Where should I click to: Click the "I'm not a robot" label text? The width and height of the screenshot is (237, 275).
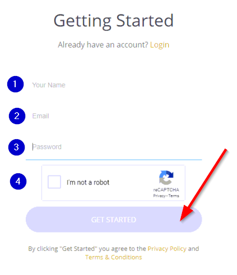coord(88,182)
